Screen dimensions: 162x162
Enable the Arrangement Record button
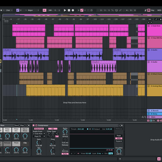click(73, 10)
